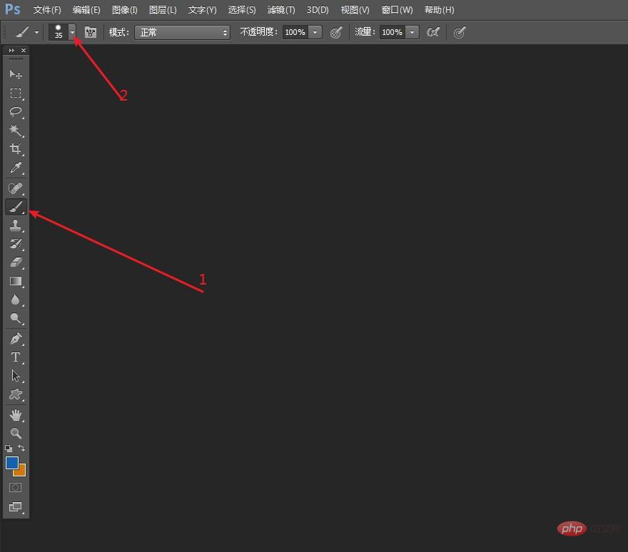Select the Rectangular Marquee tool
Screen dimensions: 628x552
16,93
